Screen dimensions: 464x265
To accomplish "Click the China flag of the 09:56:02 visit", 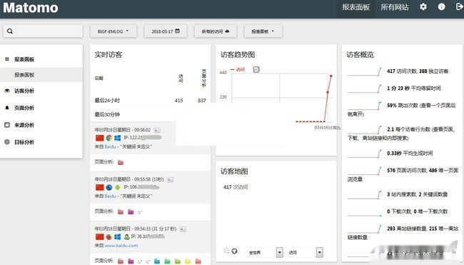I will [100, 138].
